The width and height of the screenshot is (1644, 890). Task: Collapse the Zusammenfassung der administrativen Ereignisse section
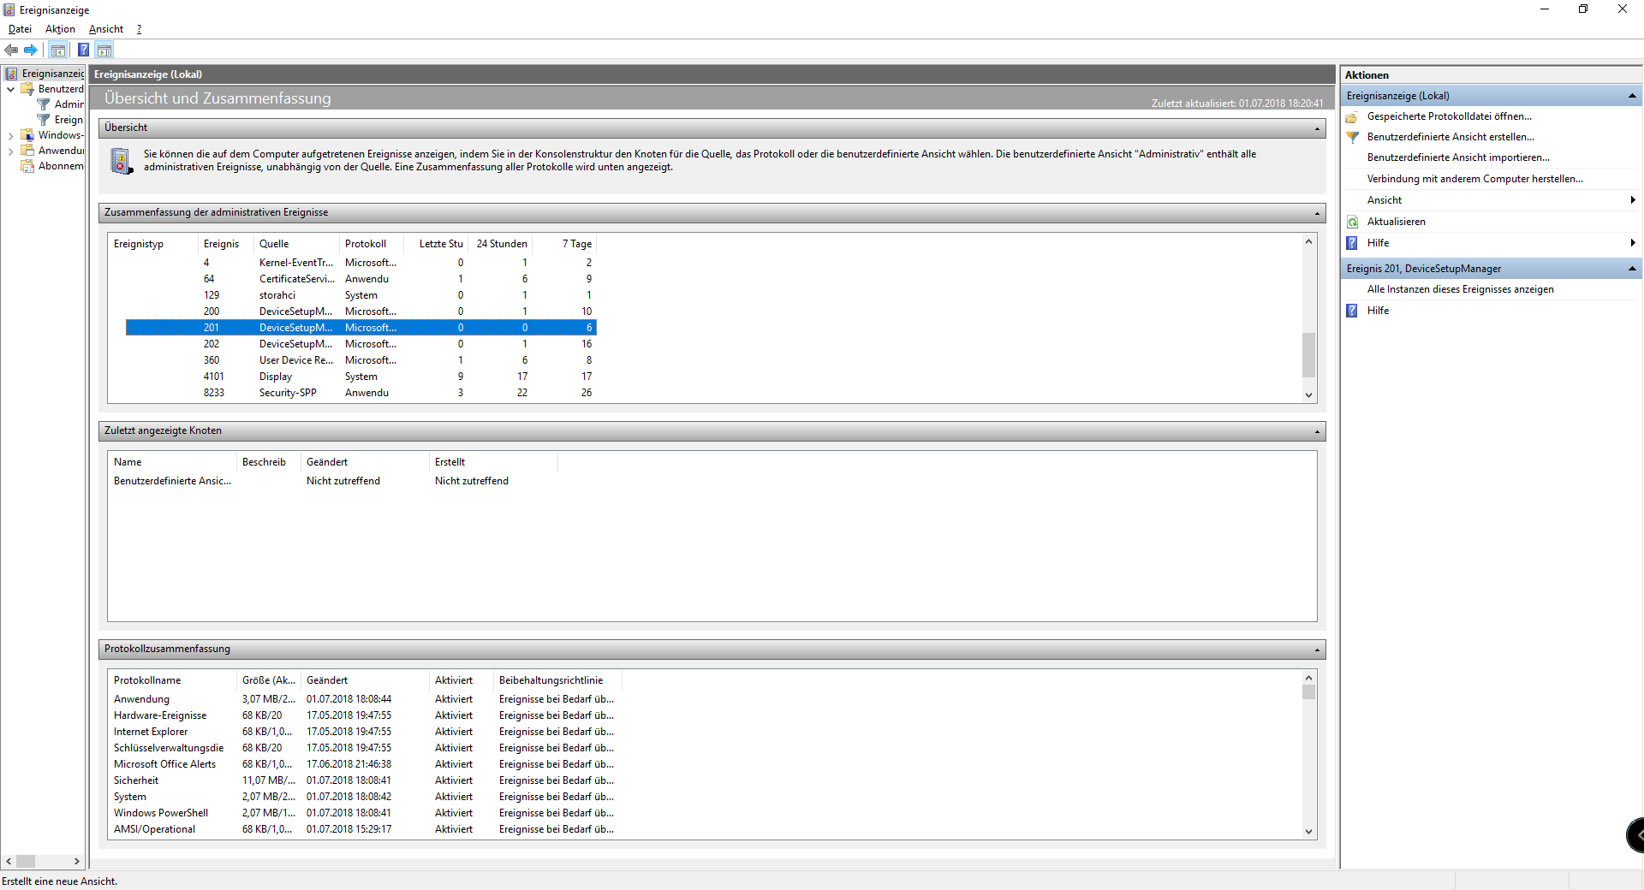[1317, 213]
